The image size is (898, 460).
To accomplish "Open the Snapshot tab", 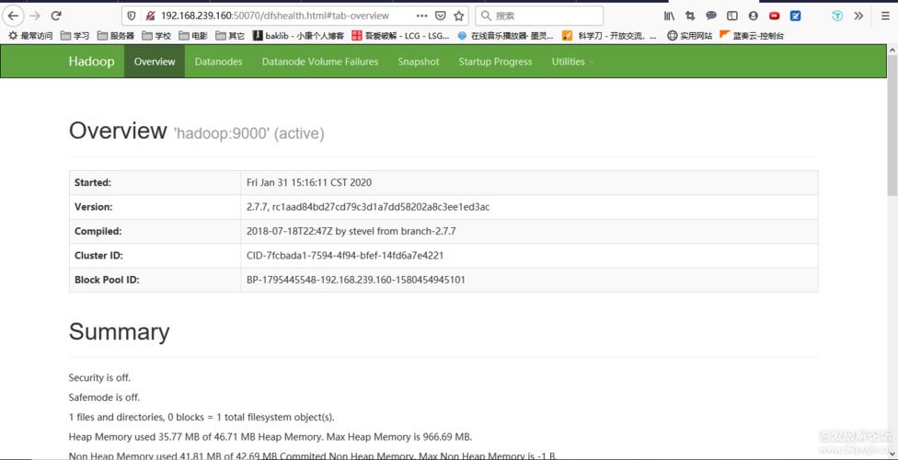I will [419, 62].
